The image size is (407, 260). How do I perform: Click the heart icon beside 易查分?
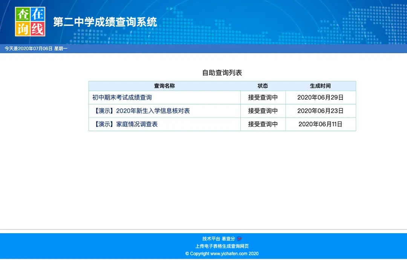click(x=239, y=239)
